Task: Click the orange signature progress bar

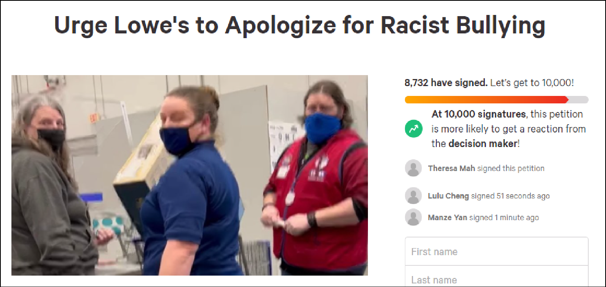Action: click(x=487, y=99)
